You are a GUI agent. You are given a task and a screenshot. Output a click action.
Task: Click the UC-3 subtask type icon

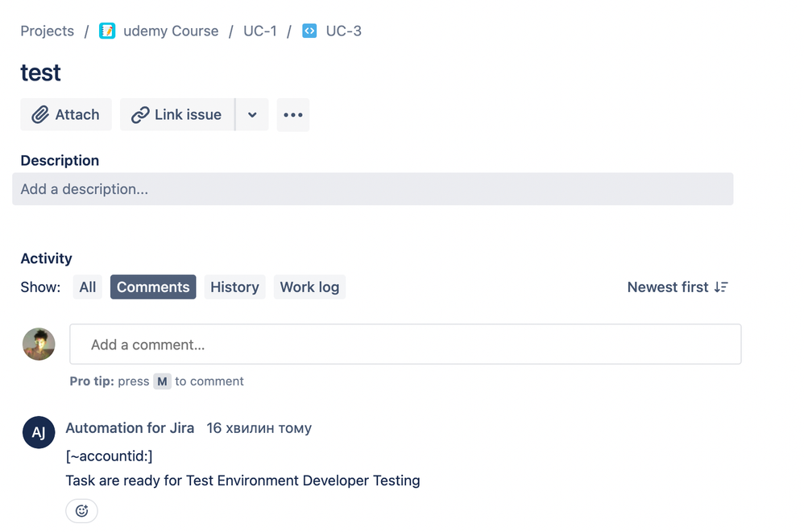[309, 31]
